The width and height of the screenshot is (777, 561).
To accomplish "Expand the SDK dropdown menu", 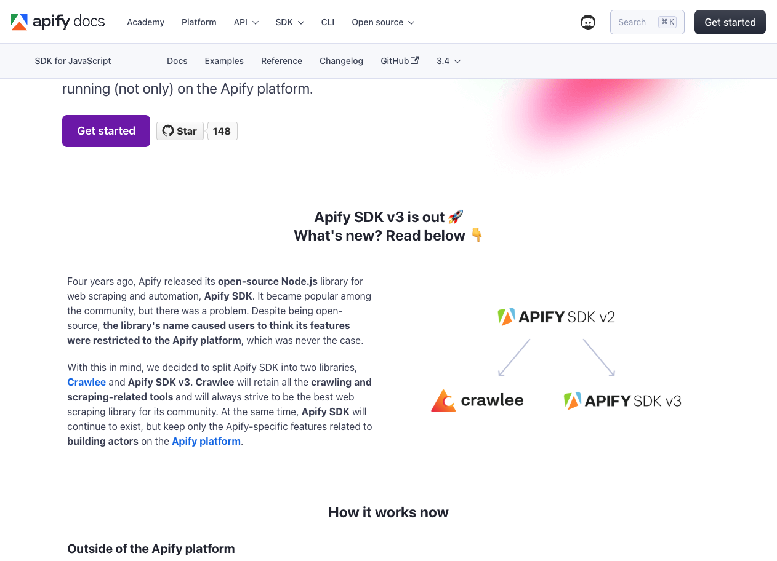I will [x=290, y=22].
